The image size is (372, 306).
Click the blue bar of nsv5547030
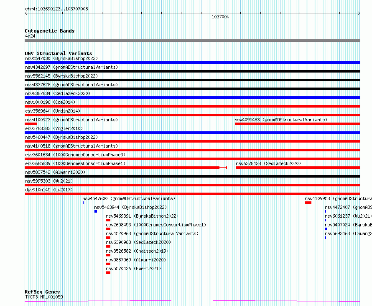coord(192,63)
